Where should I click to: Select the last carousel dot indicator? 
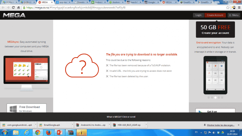pyautogui.click(x=222, y=98)
